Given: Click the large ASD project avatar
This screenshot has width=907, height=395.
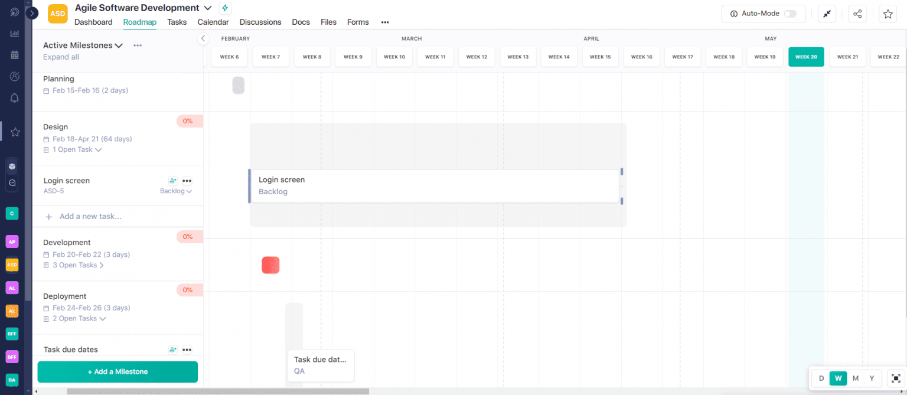Looking at the screenshot, I should [58, 14].
